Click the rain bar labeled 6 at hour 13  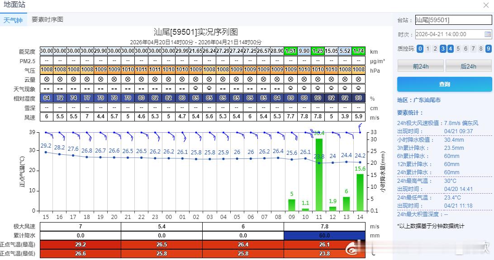(x=346, y=204)
